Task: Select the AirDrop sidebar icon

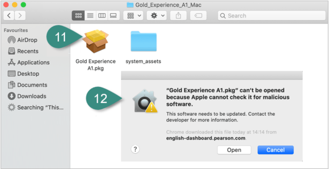Action: tap(11, 40)
